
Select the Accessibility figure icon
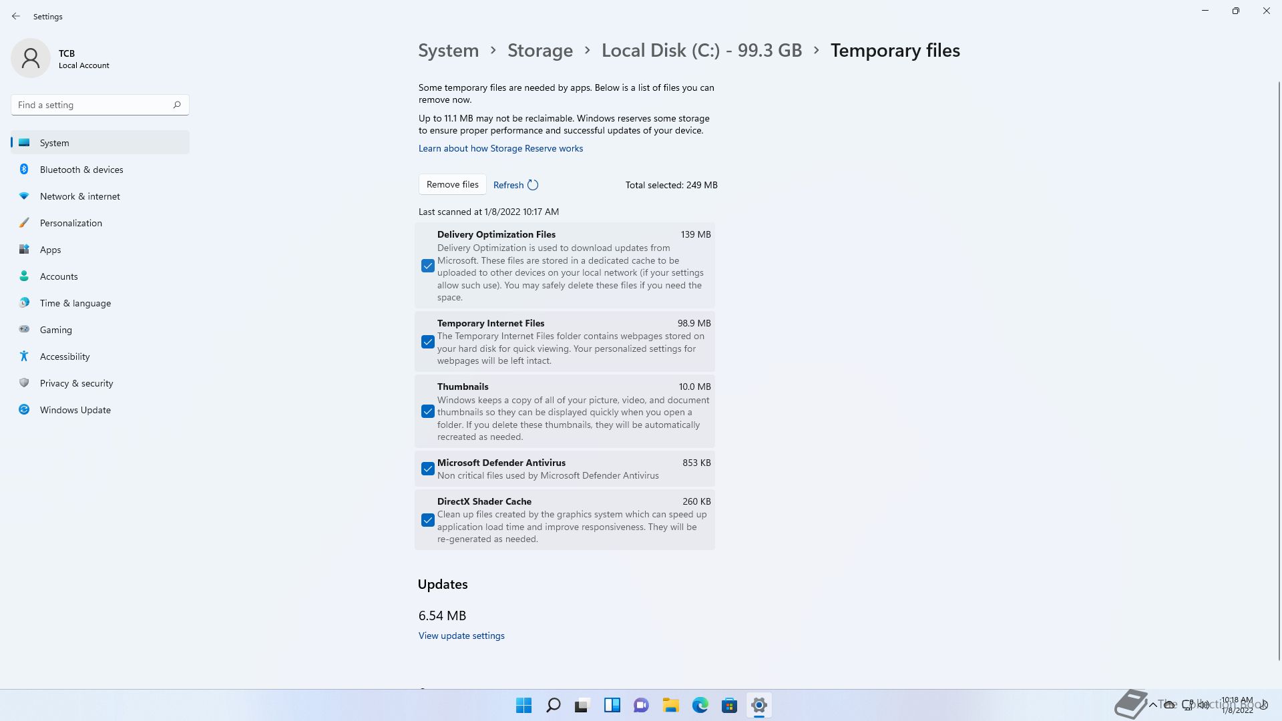[24, 356]
